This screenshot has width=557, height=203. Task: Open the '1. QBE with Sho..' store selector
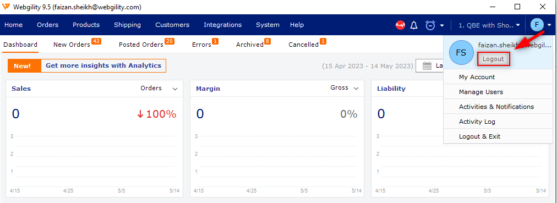[489, 25]
